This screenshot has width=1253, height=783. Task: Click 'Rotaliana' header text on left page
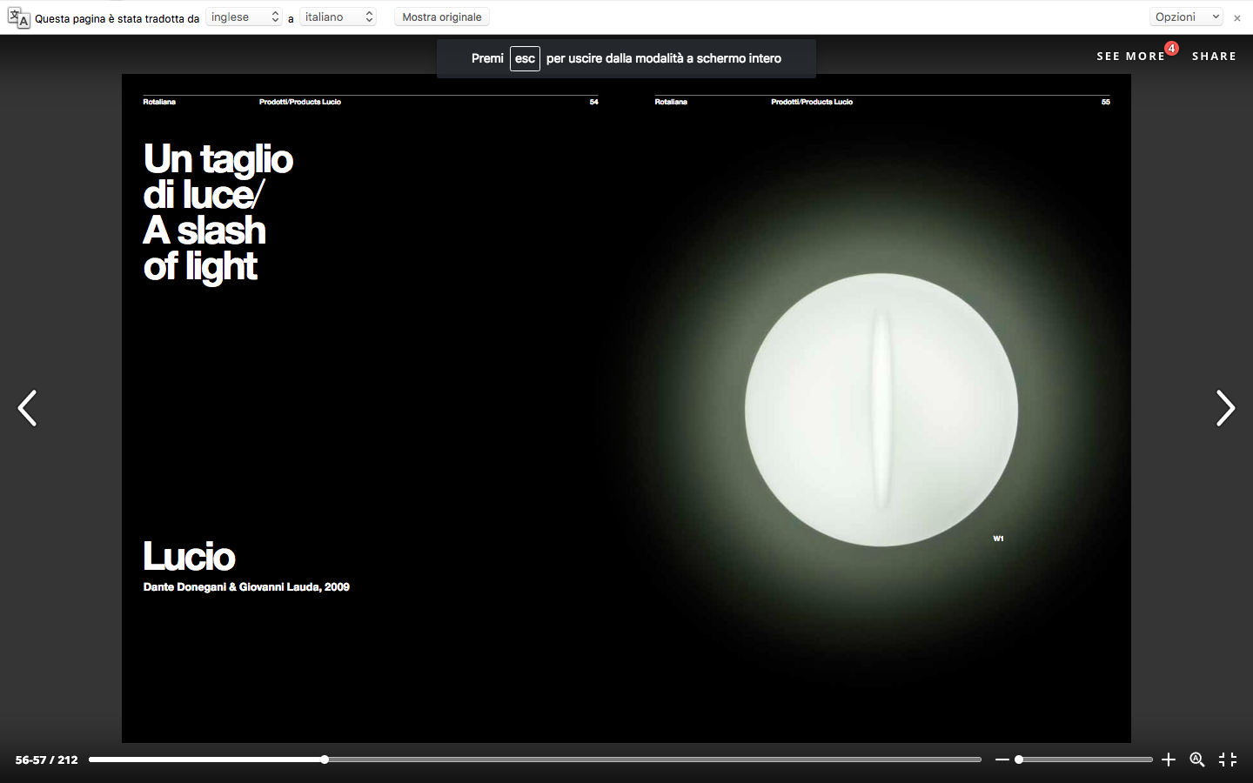(159, 102)
